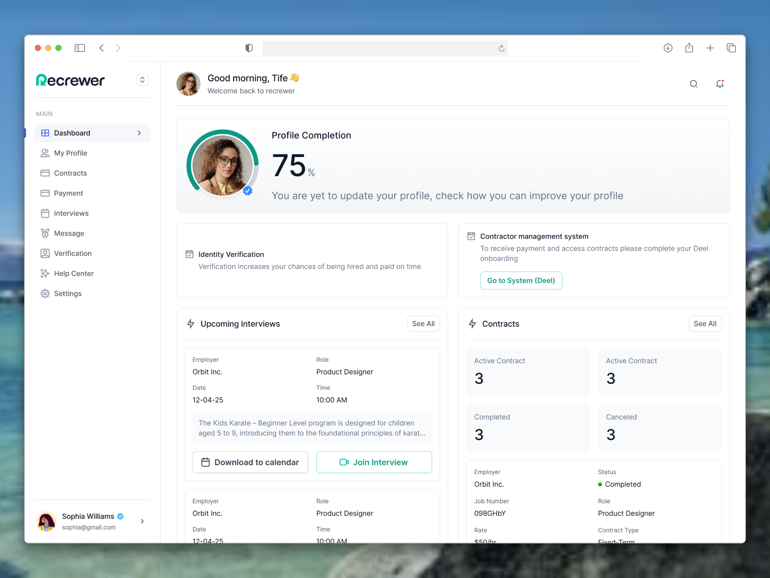This screenshot has width=770, height=578.
Task: Click the browser downloads icon
Action: 668,48
